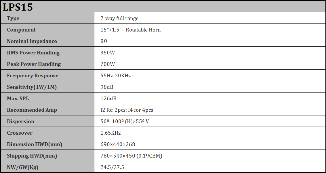Viewport: 326px width, 173px height.
Task: Select the Frequency Response label
Action: pyautogui.click(x=33, y=76)
